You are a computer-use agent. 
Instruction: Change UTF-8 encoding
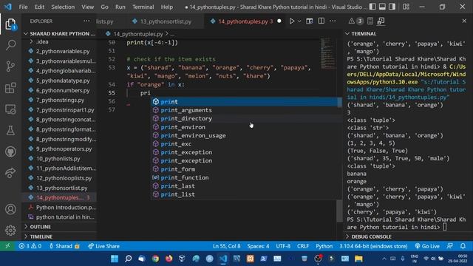283,246
